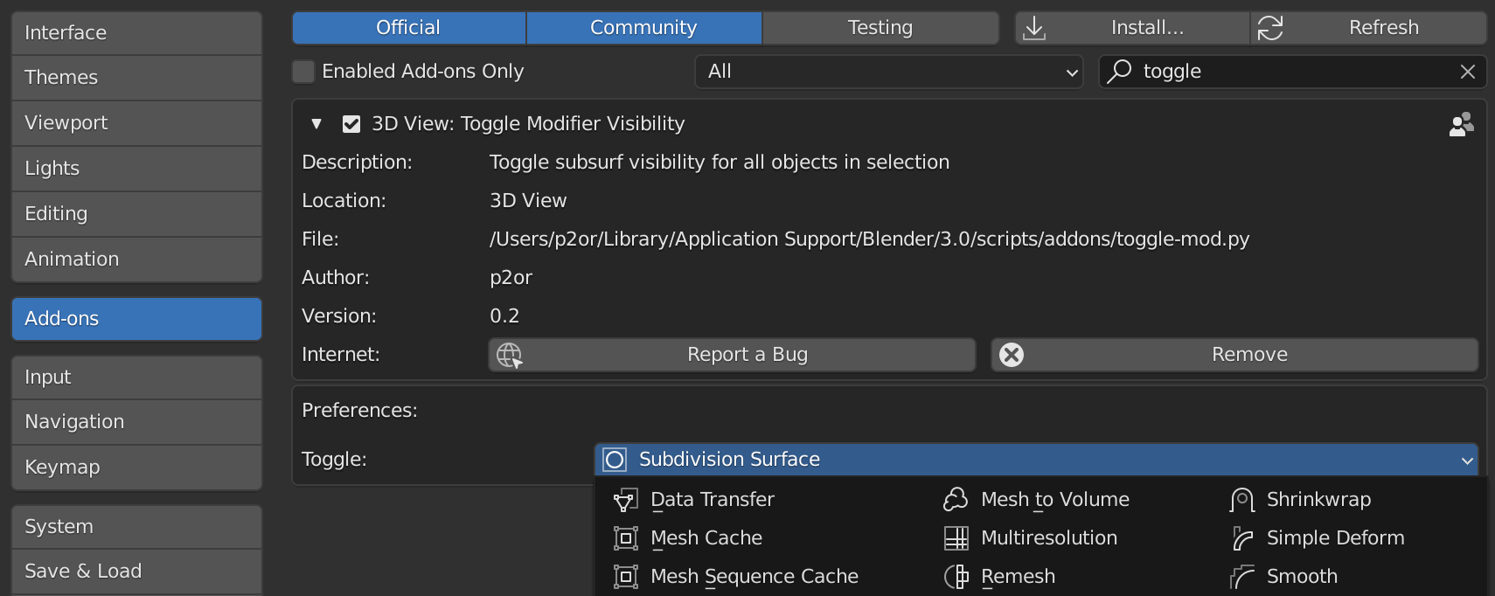Switch to the Keymap preferences section

coord(136,468)
